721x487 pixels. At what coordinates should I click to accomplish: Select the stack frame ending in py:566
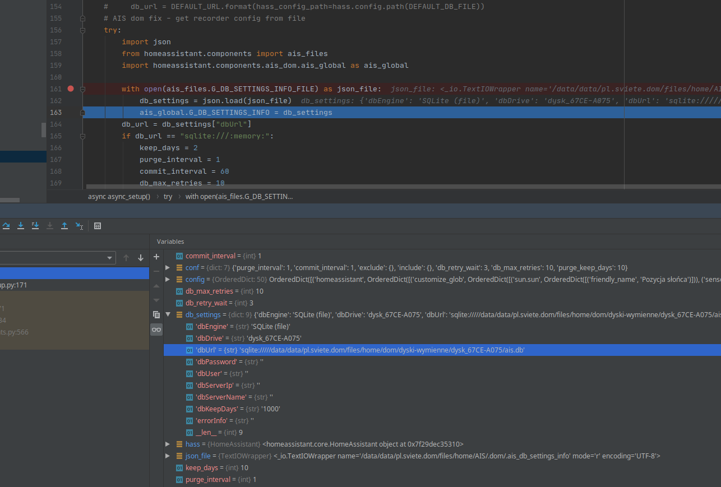click(x=75, y=332)
